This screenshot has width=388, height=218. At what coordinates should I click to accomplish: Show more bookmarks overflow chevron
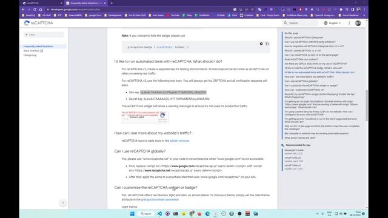pos(364,15)
